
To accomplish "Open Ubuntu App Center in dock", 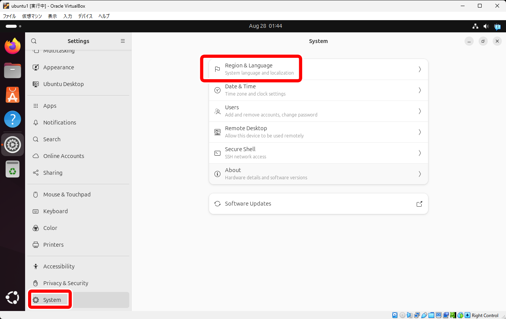I will [13, 95].
